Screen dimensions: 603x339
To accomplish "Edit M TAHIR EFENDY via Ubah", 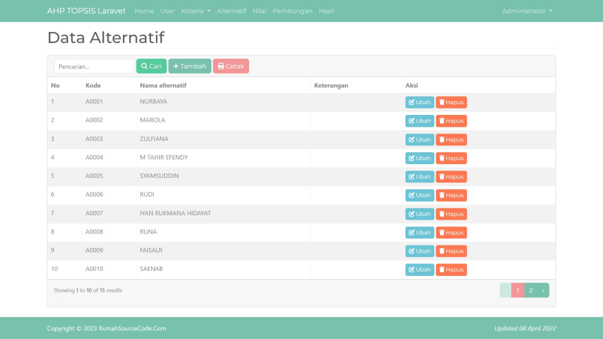I will 419,158.
